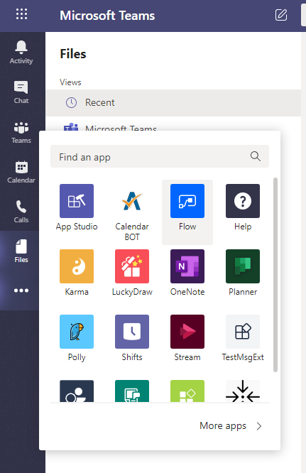Click the search magnifier icon
This screenshot has height=473, width=306.
tap(256, 156)
